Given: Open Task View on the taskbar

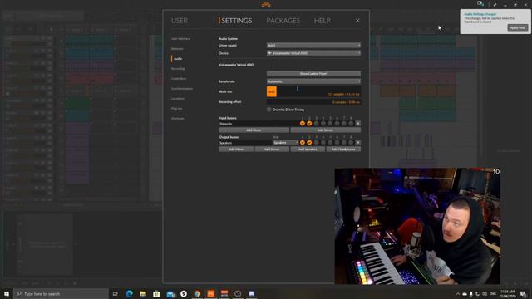Looking at the screenshot, I should pos(115,293).
